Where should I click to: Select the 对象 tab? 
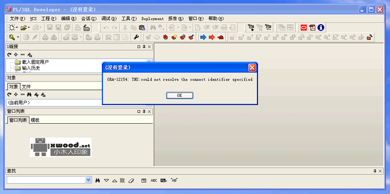pos(14,86)
